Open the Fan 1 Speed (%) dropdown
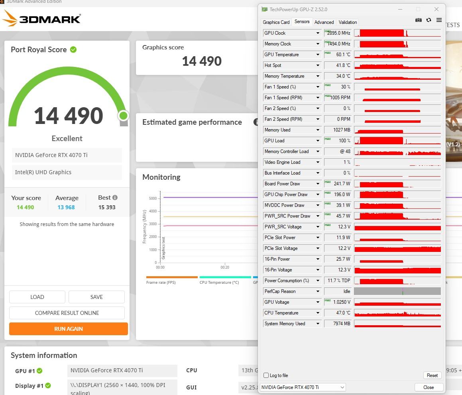 (x=318, y=87)
